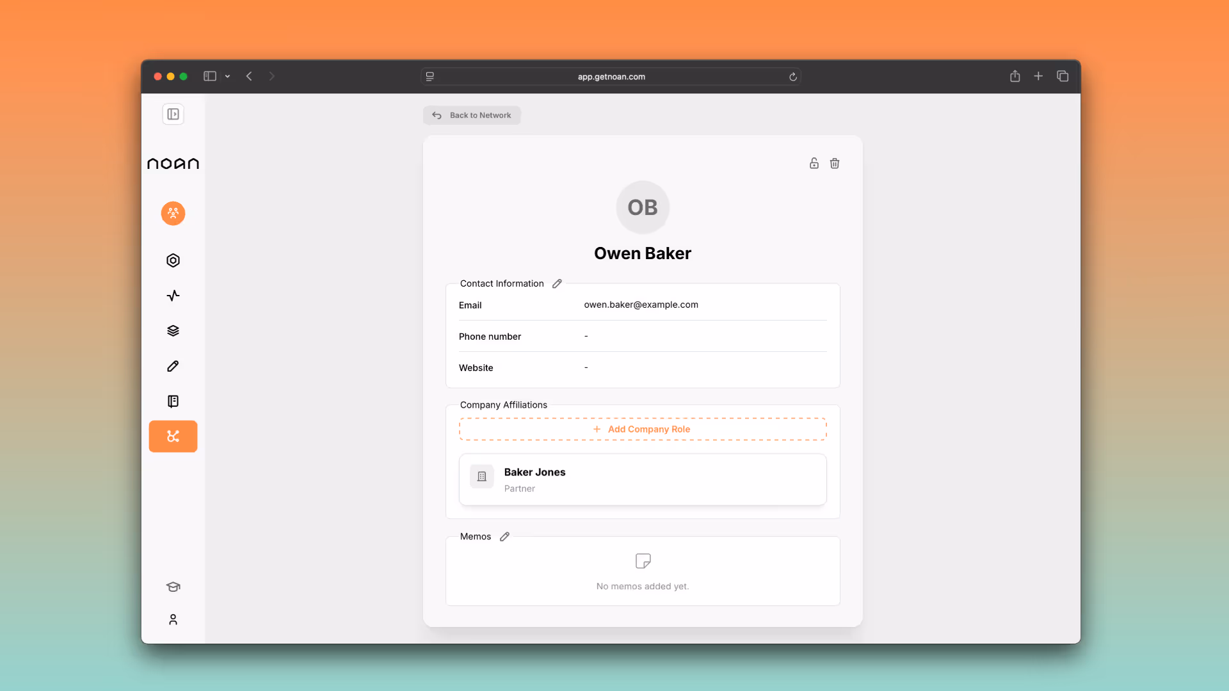Select the hexagon nut sidebar icon

tap(173, 260)
